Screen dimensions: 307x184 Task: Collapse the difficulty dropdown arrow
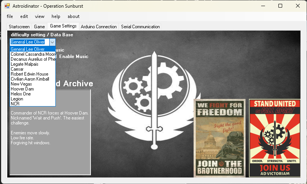coord(52,42)
